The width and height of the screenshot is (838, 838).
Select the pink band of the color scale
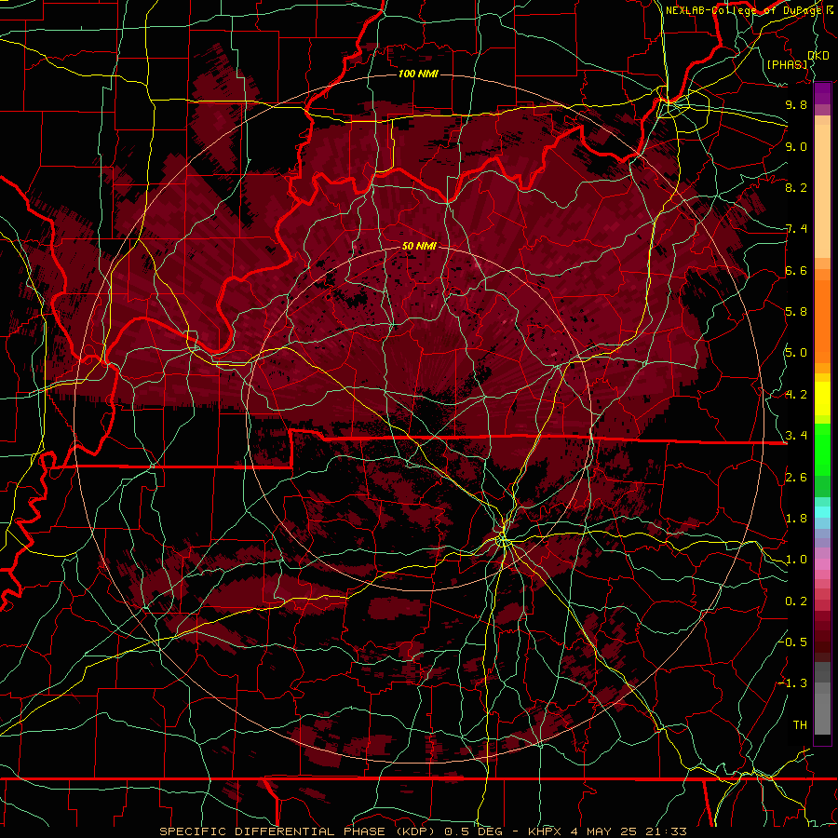(x=822, y=564)
